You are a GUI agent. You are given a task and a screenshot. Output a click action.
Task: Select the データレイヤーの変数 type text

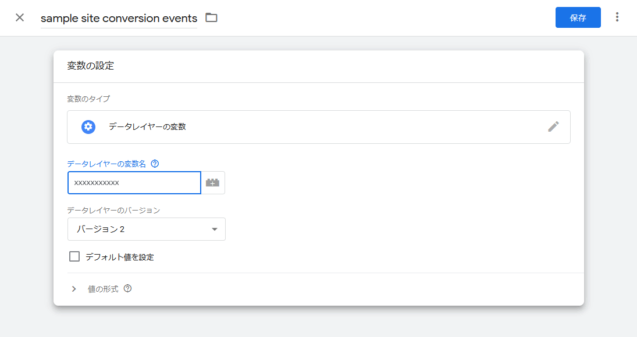click(x=147, y=126)
